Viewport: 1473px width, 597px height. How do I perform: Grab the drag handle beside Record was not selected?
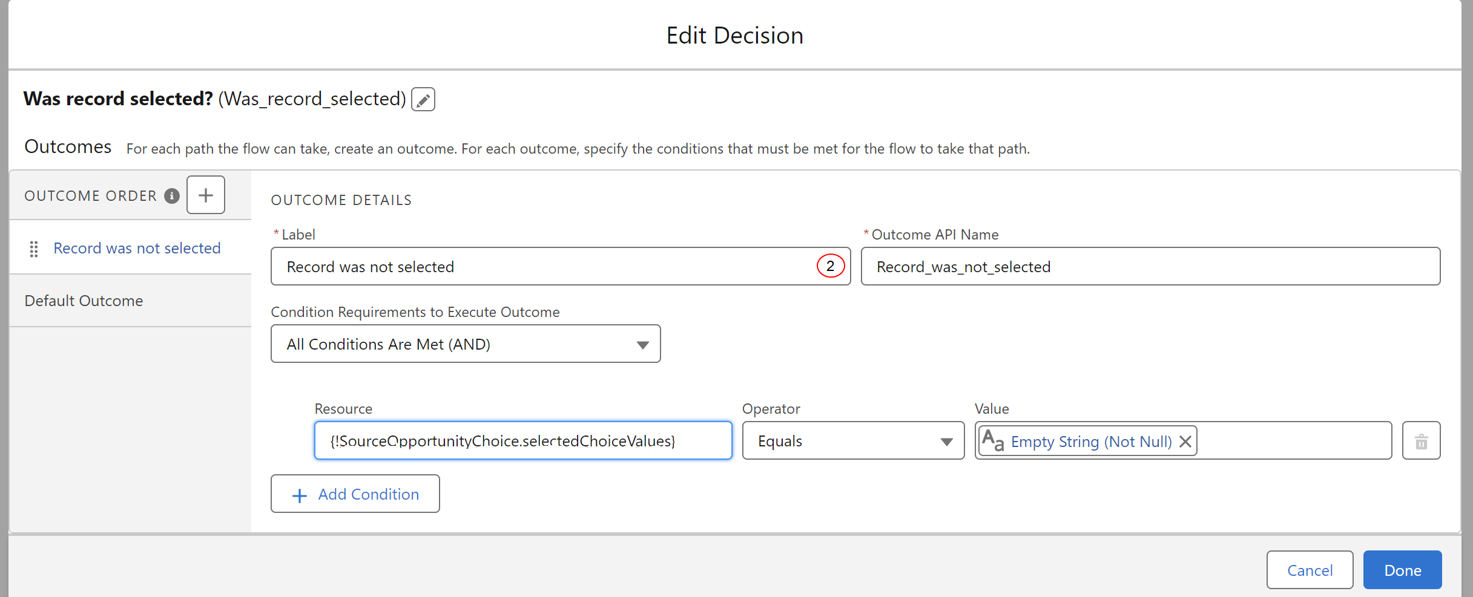34,249
